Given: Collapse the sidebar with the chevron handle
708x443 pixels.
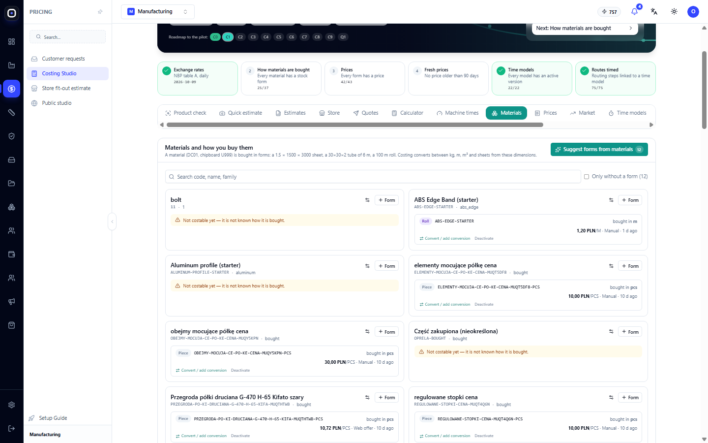Looking at the screenshot, I should [112, 221].
